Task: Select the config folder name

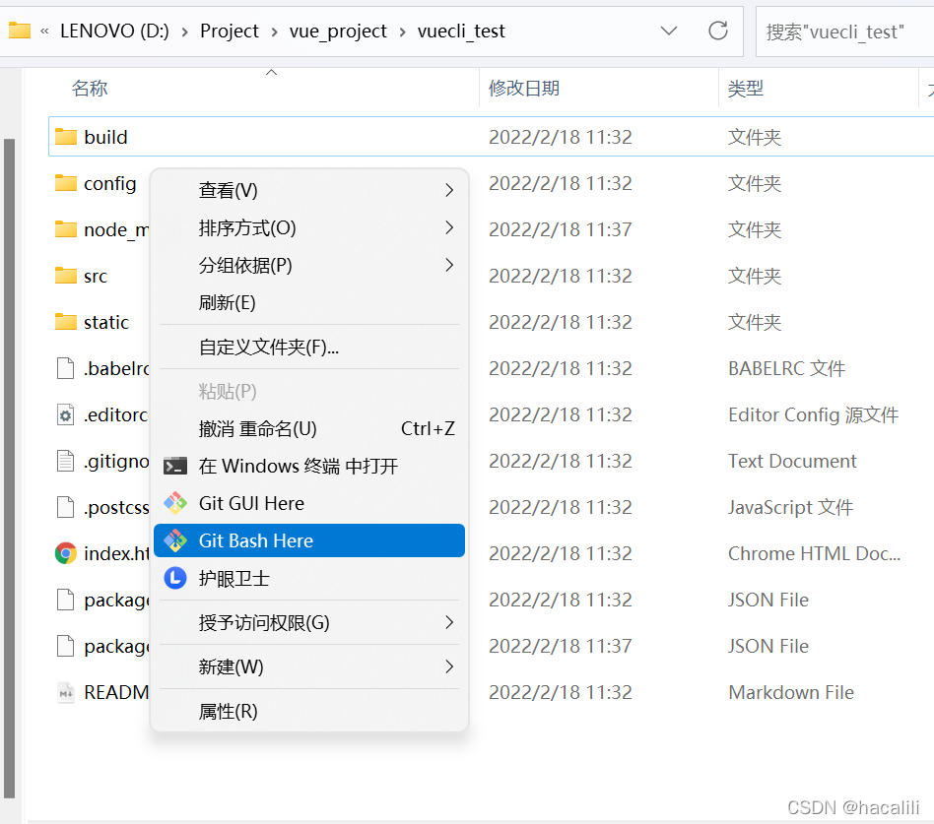Action: point(110,184)
